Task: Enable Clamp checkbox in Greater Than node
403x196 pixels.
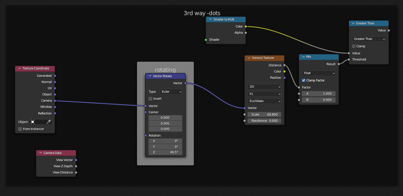Action: 354,46
